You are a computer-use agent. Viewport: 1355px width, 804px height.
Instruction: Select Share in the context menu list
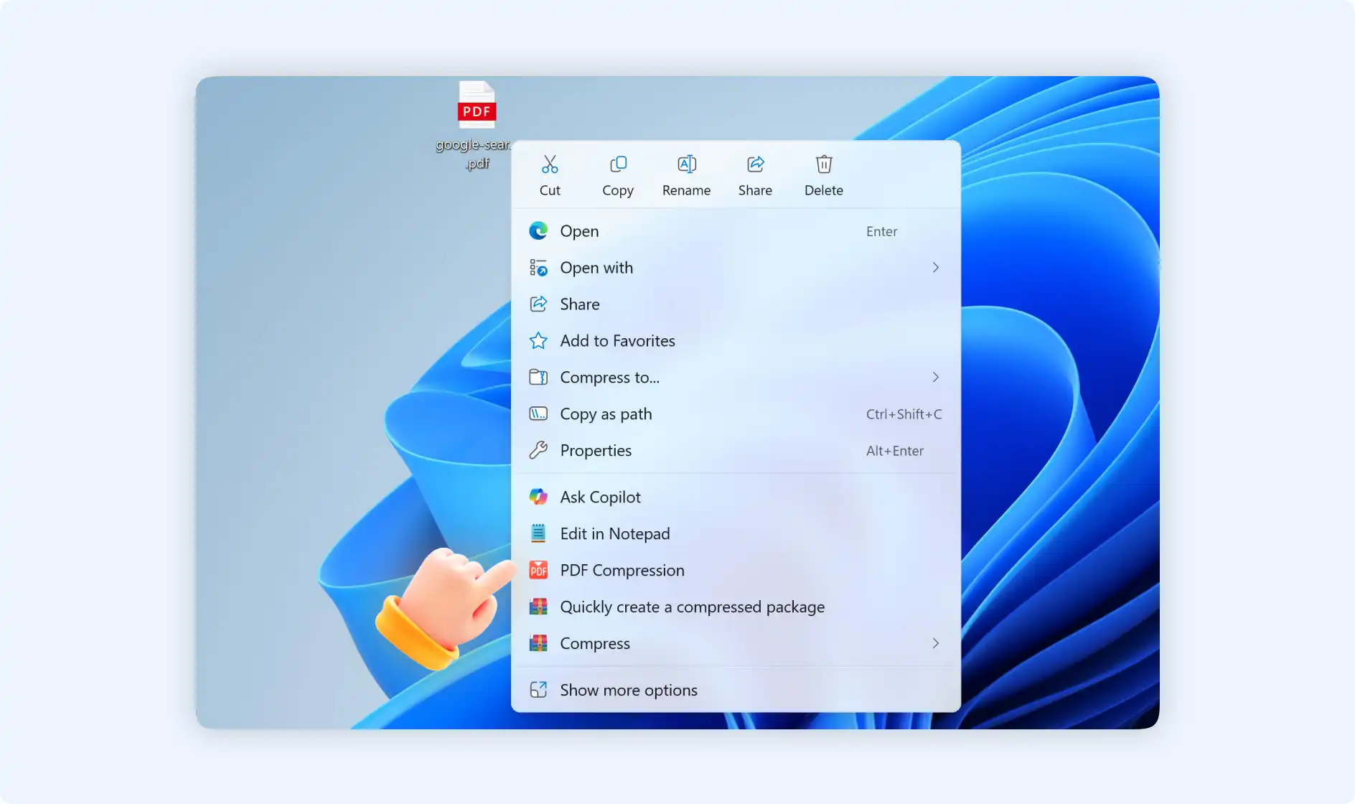pos(736,304)
